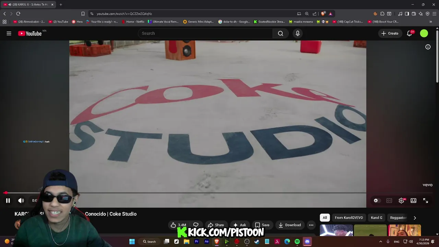Screen dimensions: 439x247
Task: Open Home - Netflix bookmark
Action: point(133,22)
